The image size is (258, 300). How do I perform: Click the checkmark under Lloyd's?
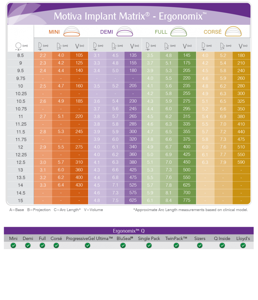(243, 246)
